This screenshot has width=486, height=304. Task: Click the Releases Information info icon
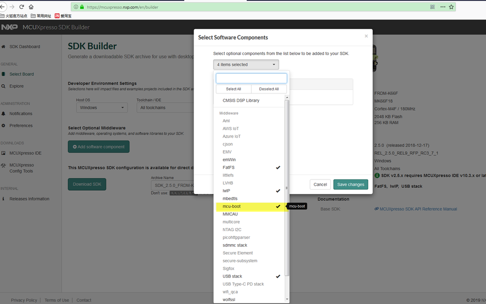[3, 199]
